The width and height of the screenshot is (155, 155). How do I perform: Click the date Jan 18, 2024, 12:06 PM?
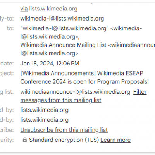pyautogui.click(x=50, y=64)
